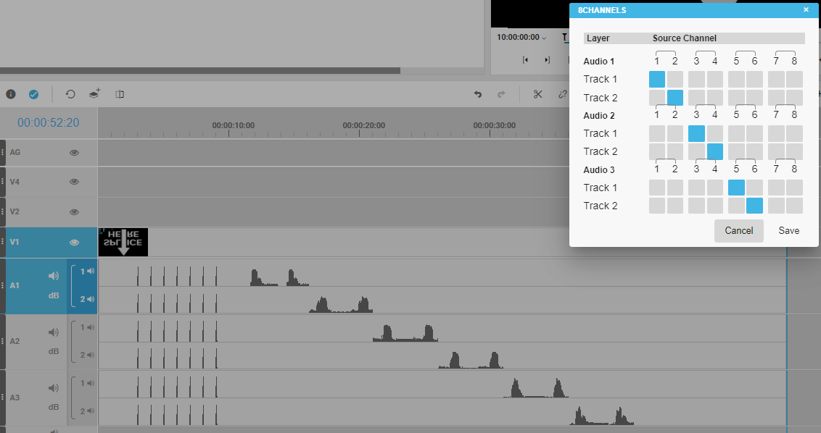821x433 pixels.
Task: Click the blue checkmark icon in toolbar
Action: click(x=33, y=94)
